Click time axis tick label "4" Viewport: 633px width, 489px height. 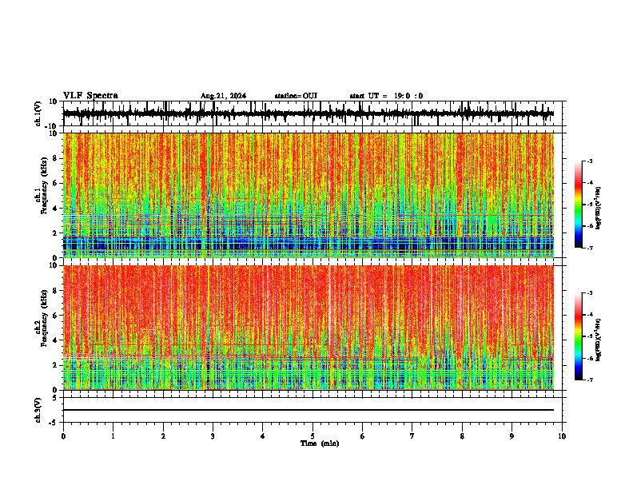tap(263, 436)
